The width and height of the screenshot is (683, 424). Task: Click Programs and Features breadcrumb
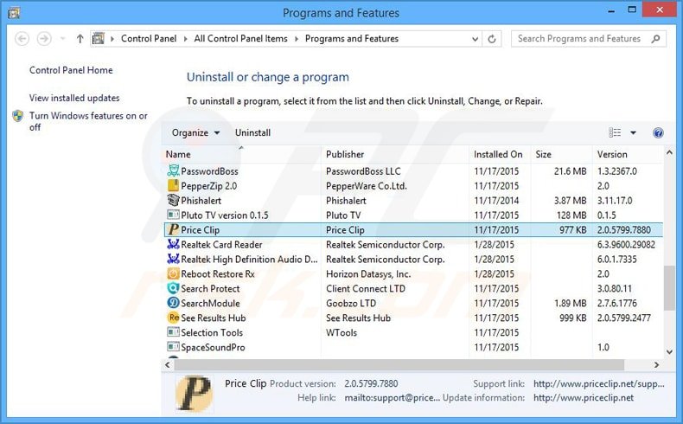click(352, 39)
